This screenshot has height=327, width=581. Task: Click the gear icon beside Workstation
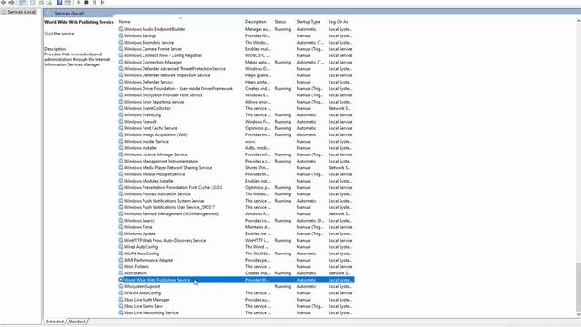coord(121,272)
